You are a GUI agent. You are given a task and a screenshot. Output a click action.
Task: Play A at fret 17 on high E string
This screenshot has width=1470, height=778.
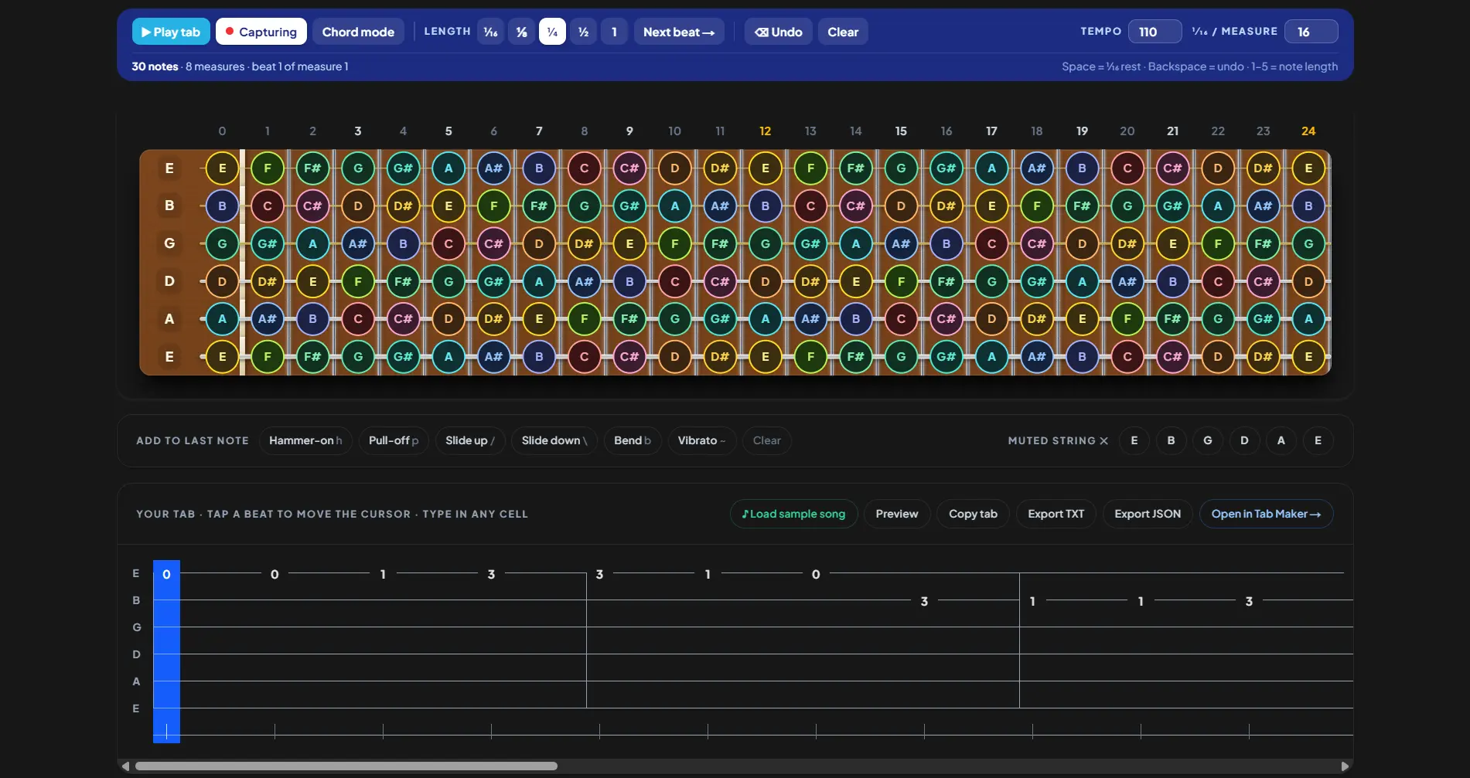(x=991, y=168)
